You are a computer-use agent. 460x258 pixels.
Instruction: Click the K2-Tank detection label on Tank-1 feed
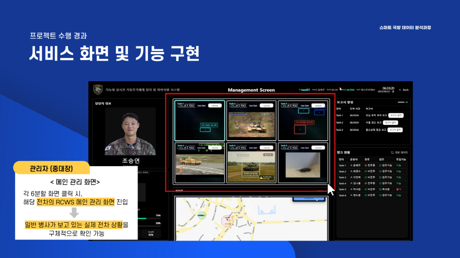209,125
